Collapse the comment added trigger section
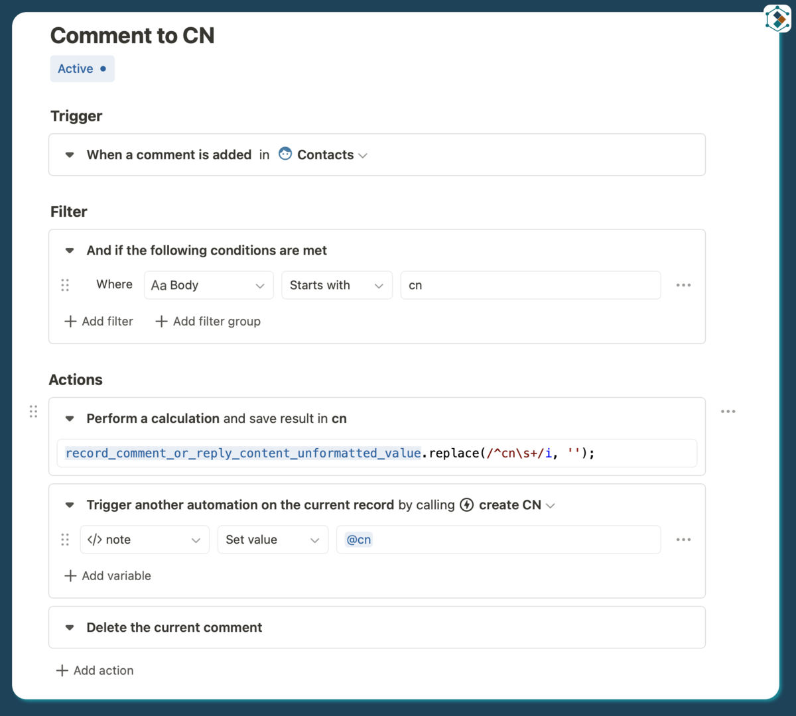 (70, 155)
